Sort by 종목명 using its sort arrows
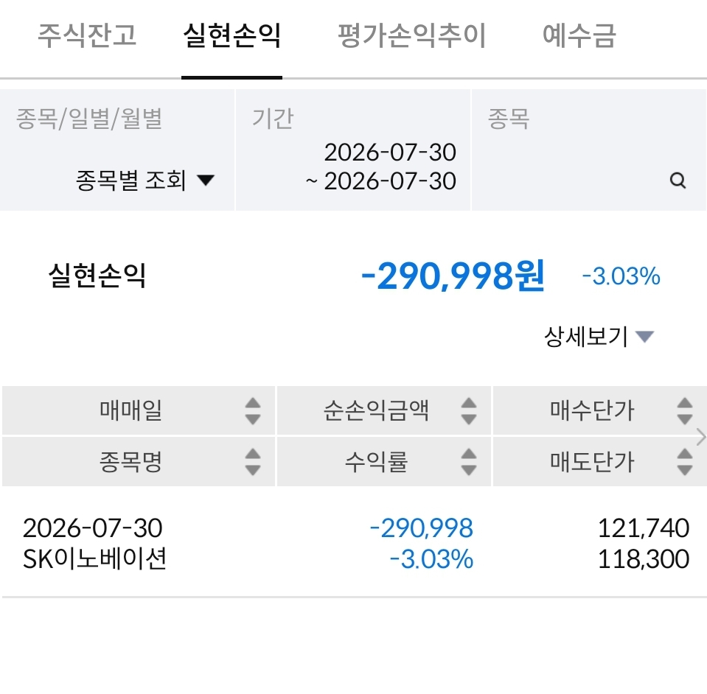The height and width of the screenshot is (694, 707). coord(252,461)
